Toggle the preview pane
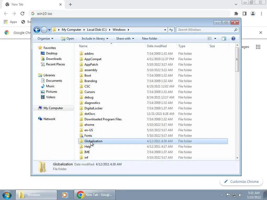Screen dimensions: 267x200 [224, 39]
